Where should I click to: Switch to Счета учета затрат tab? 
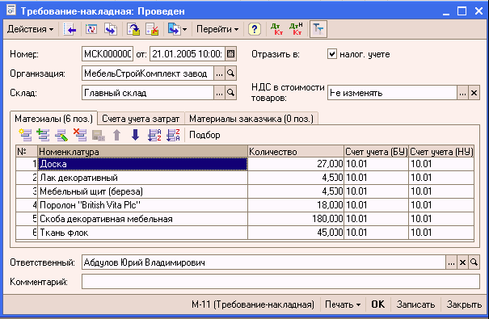pos(141,119)
